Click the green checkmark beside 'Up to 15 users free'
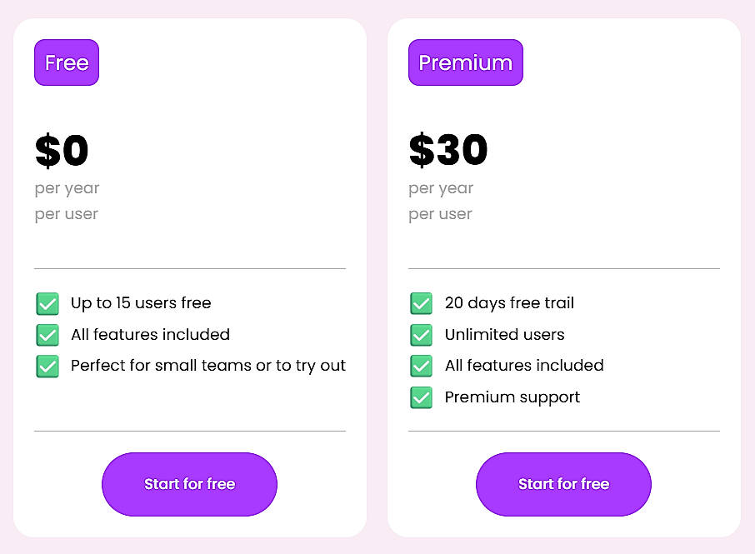Screen dimensions: 755x554 (47, 303)
